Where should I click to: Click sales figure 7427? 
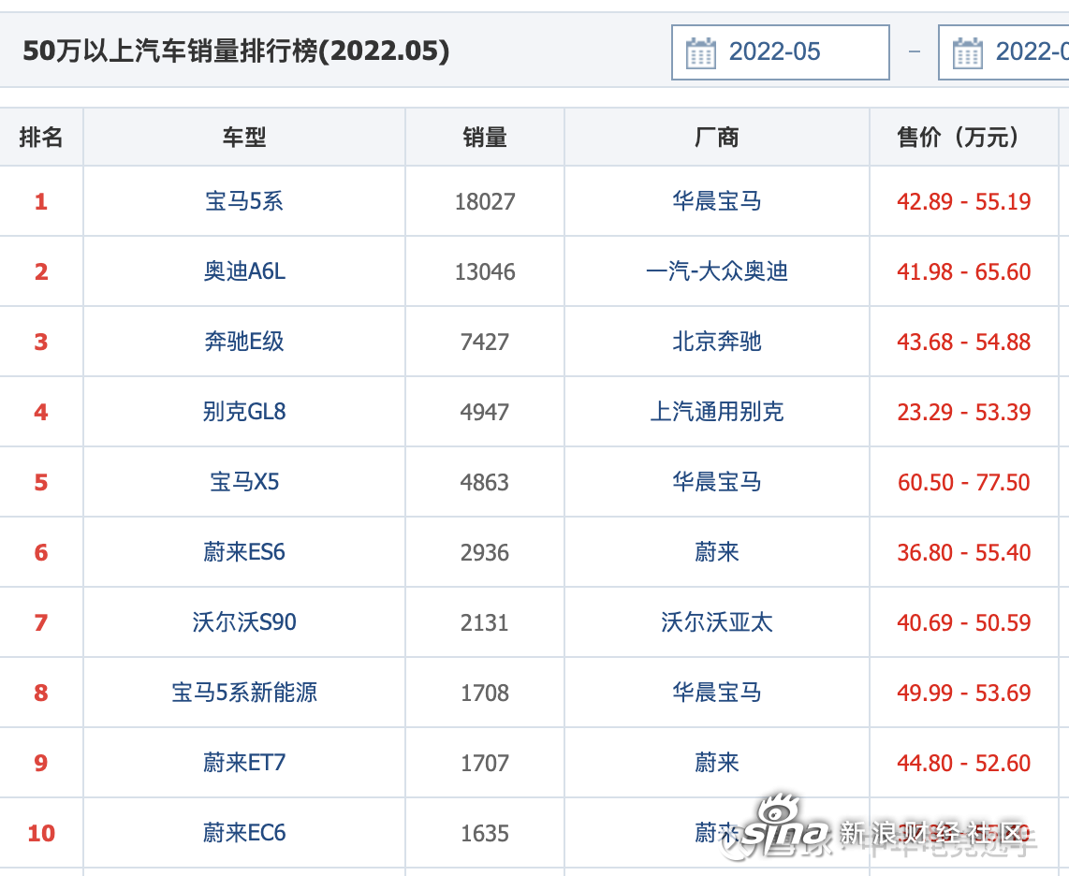(x=485, y=343)
